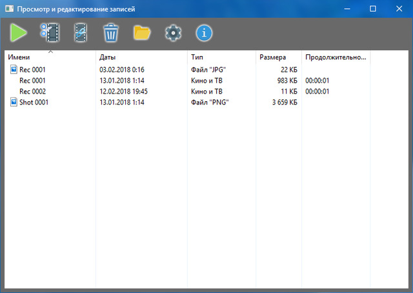The height and width of the screenshot is (293, 413).
Task: Click the Продолжительность column header
Action: click(x=336, y=57)
